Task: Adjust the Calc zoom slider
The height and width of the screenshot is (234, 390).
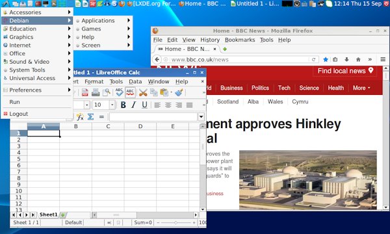Action: [175, 222]
